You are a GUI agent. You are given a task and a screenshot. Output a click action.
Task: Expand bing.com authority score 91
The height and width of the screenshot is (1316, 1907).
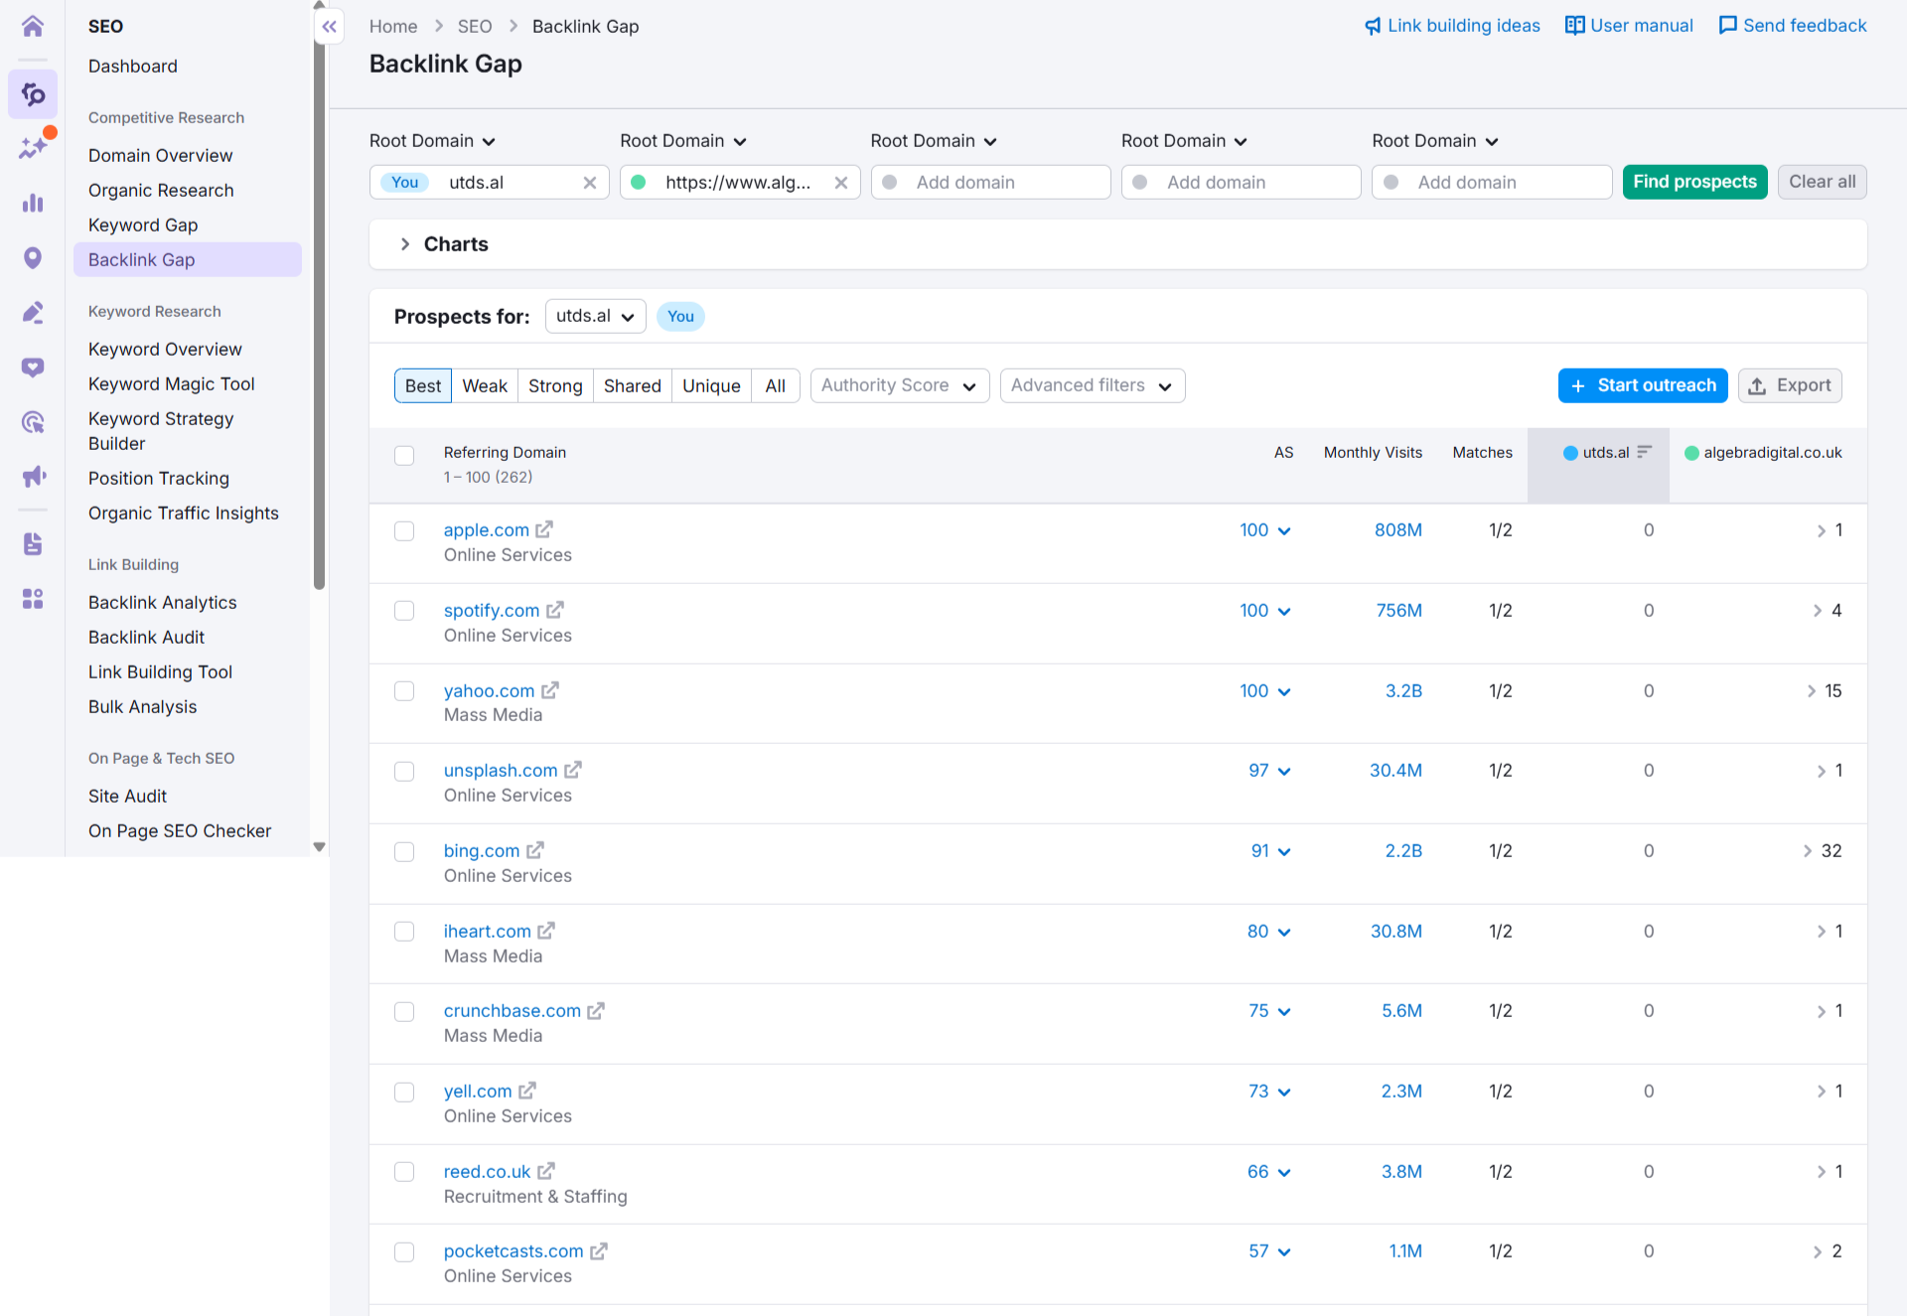[1270, 851]
